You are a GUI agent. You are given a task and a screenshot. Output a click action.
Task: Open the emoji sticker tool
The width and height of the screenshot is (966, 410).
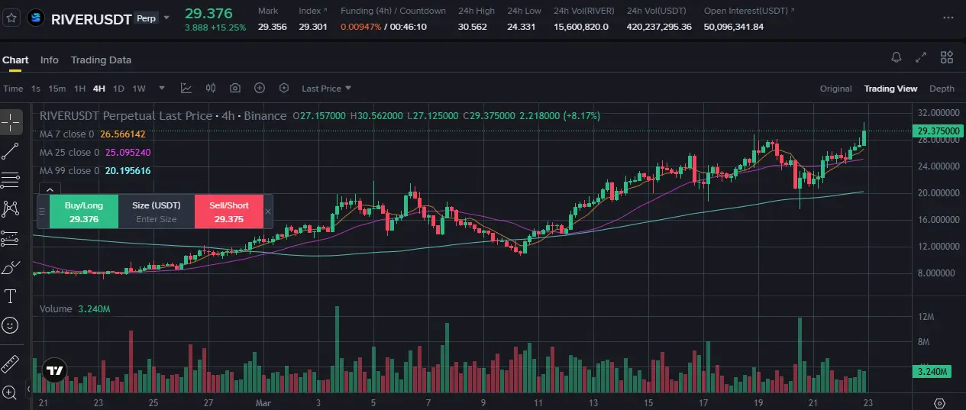click(x=11, y=325)
